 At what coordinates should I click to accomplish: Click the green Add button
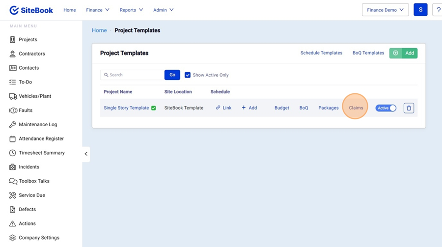click(403, 53)
